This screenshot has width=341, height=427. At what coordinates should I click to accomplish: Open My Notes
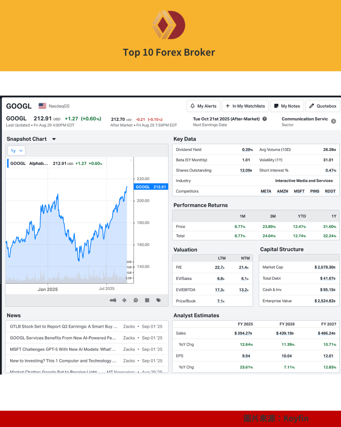pos(287,106)
